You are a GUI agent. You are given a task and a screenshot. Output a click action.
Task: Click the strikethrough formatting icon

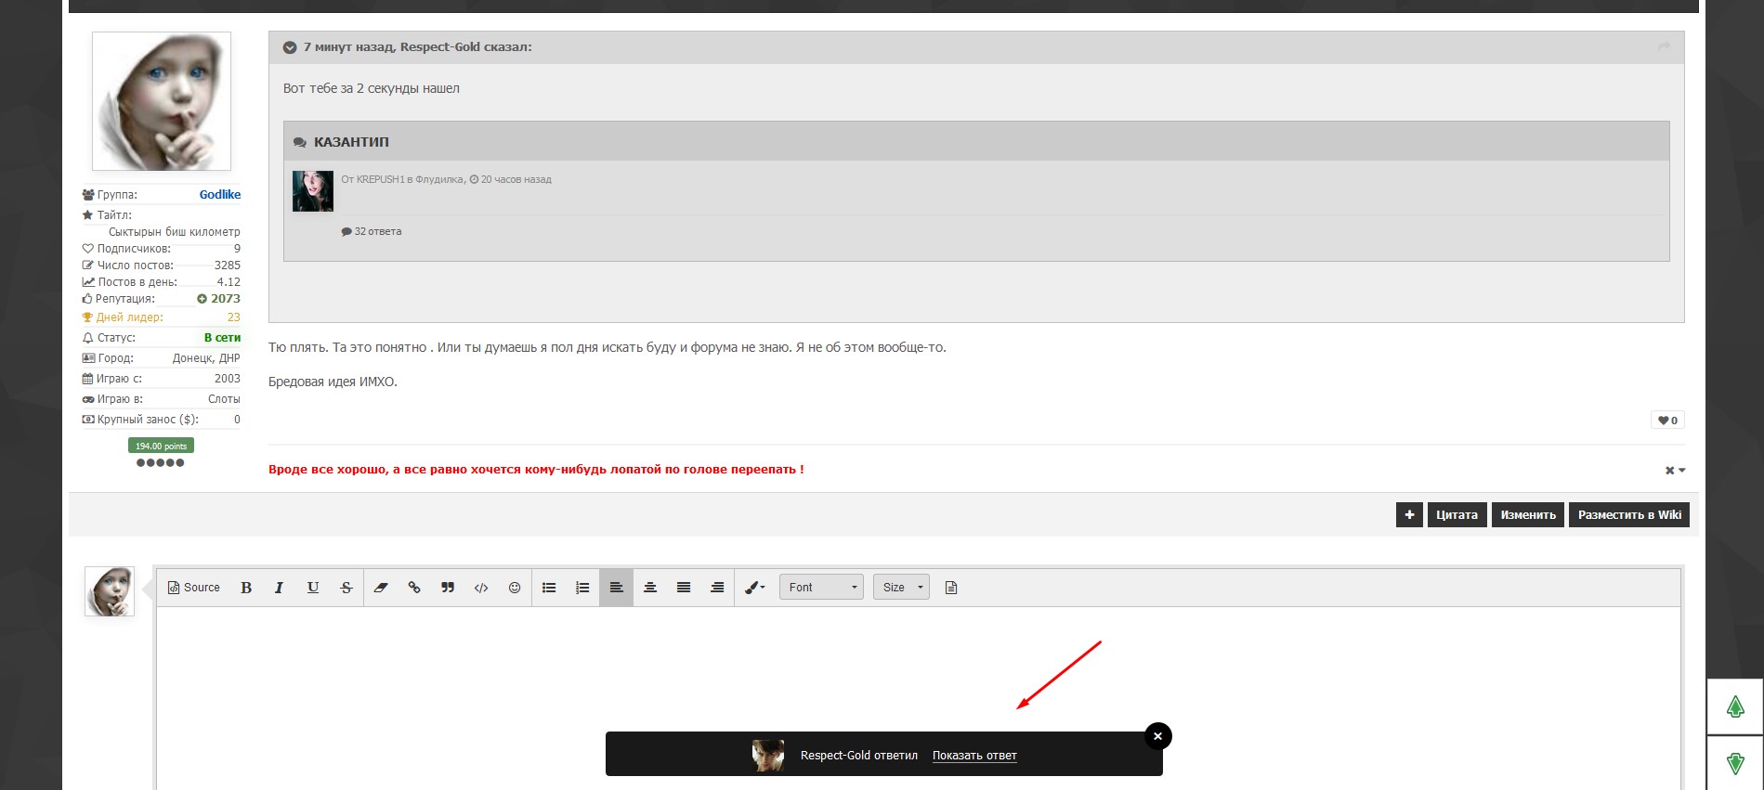click(346, 588)
